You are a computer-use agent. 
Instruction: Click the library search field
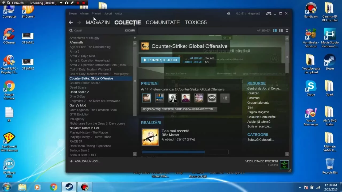tap(96, 30)
